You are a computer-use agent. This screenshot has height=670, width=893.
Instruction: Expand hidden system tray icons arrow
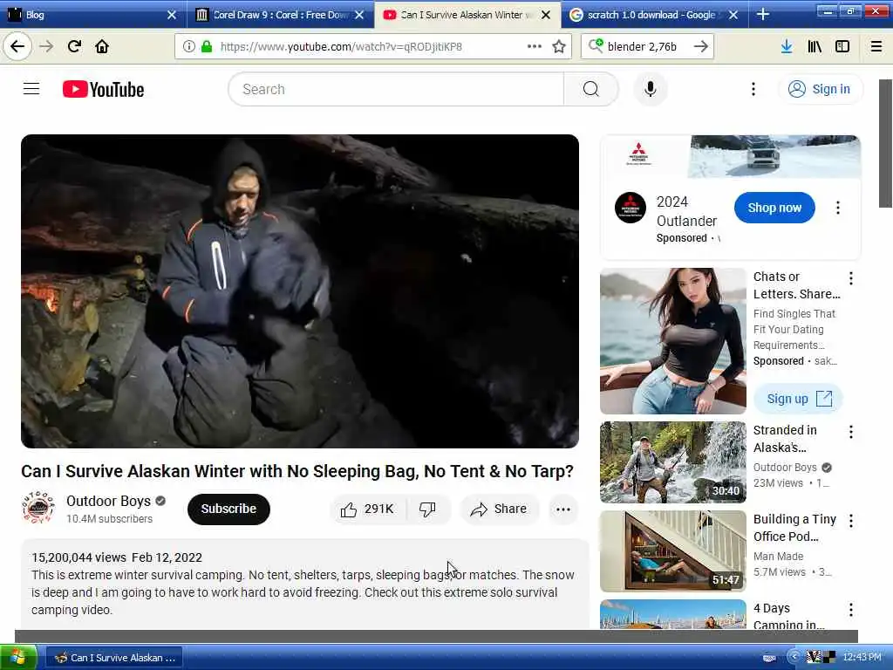click(x=794, y=657)
